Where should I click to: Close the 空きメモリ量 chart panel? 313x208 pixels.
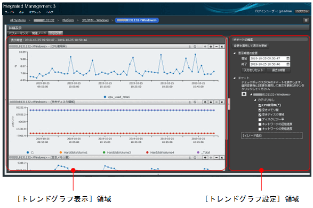pos(222,158)
